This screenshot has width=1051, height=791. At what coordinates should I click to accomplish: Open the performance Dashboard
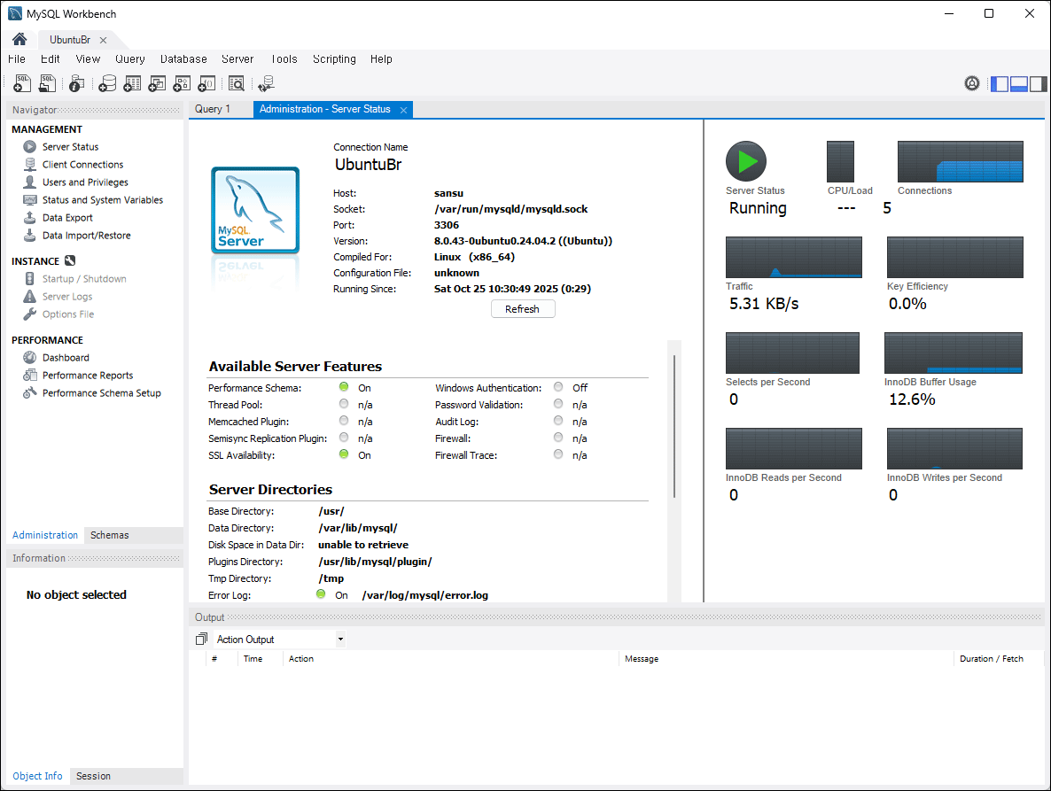click(x=66, y=358)
